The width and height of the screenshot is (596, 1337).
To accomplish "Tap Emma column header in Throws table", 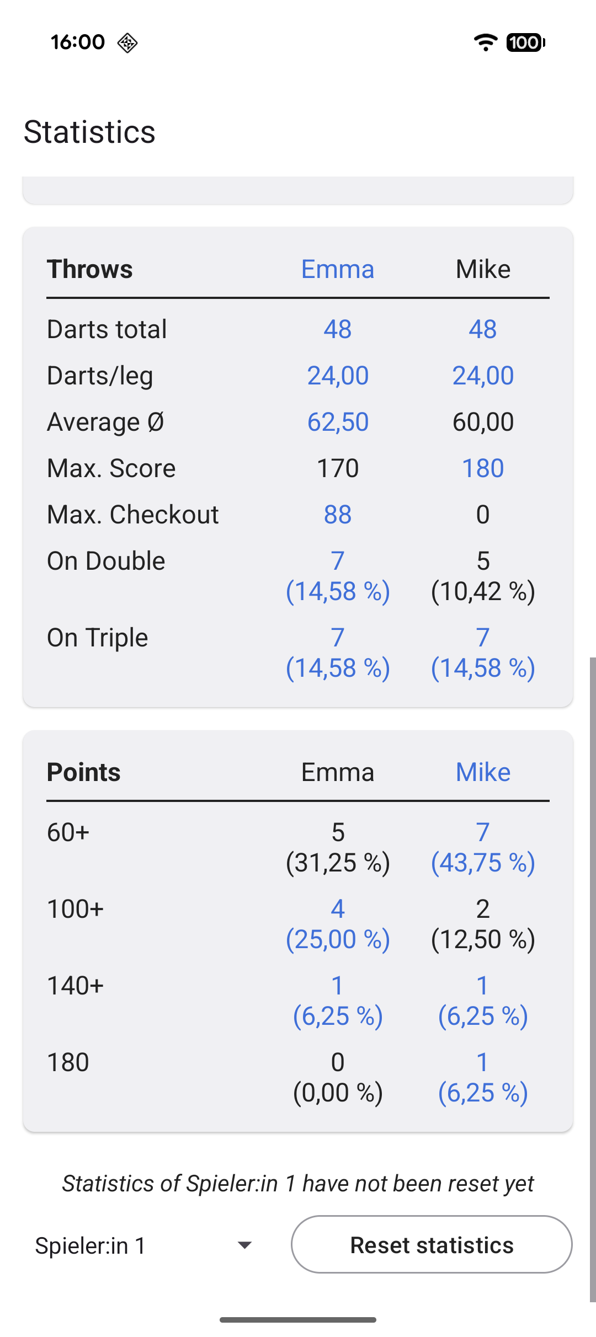I will coord(338,269).
